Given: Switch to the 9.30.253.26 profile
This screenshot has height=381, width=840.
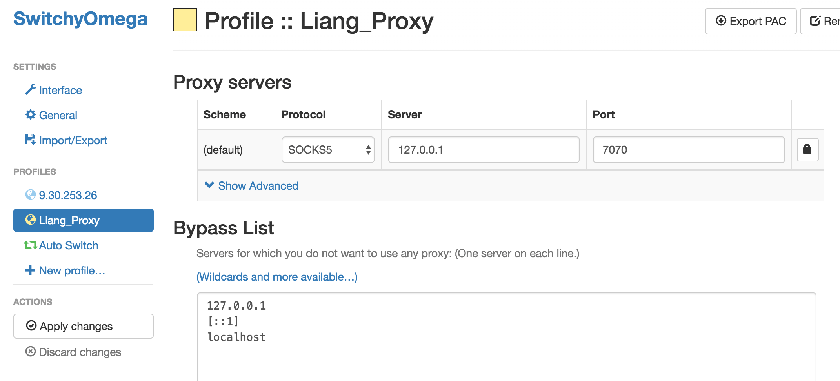Looking at the screenshot, I should [x=68, y=195].
